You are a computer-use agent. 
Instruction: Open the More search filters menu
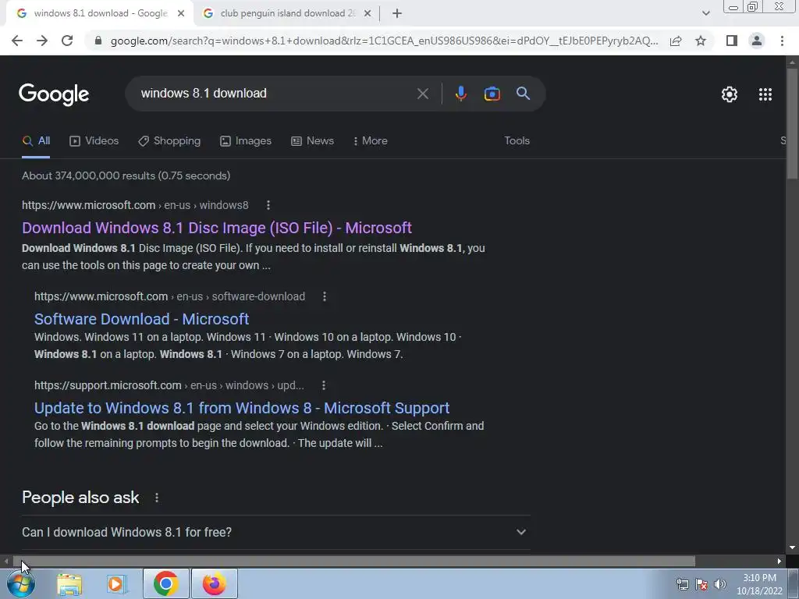coord(371,141)
